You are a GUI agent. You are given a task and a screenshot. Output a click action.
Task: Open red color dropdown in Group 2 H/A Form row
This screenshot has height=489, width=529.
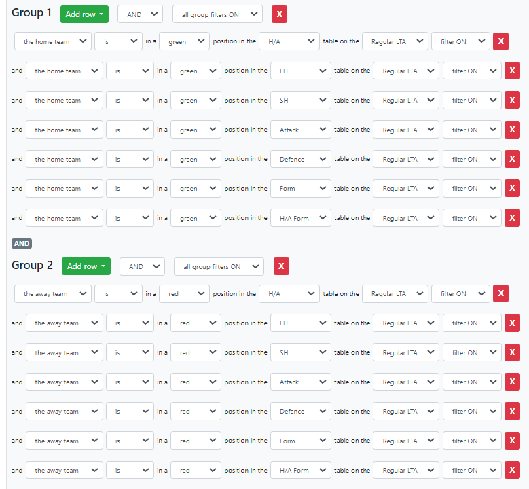pyautogui.click(x=196, y=470)
